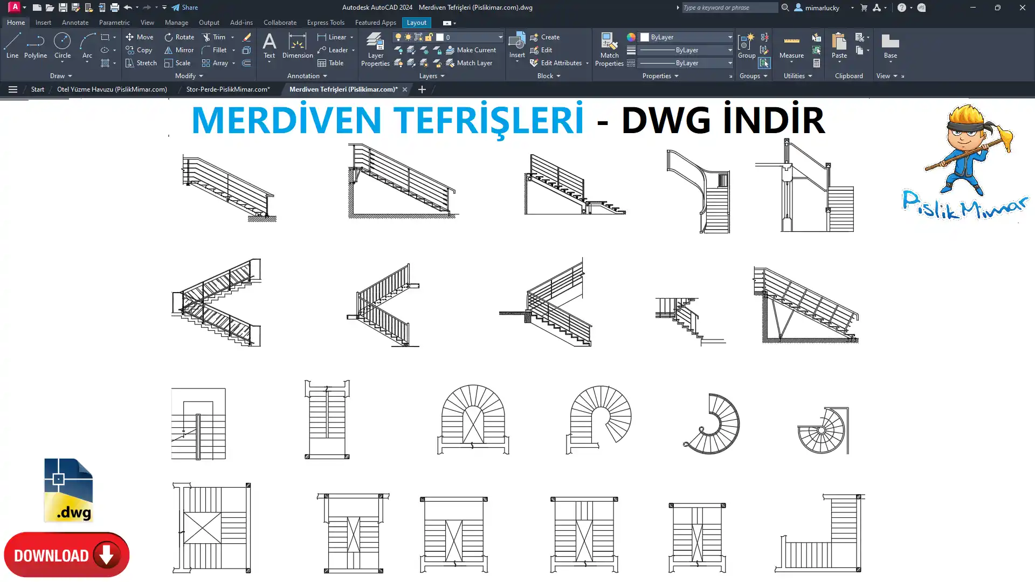Switch to the Annotate ribbon tab
1035x582 pixels.
point(75,23)
